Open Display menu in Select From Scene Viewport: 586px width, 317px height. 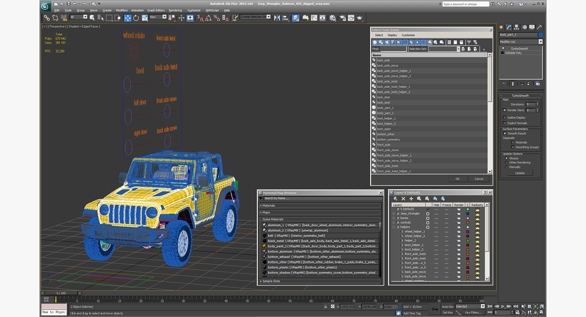point(392,35)
